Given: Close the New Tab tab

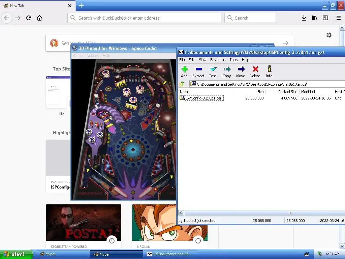Looking at the screenshot, I should 70,6.
